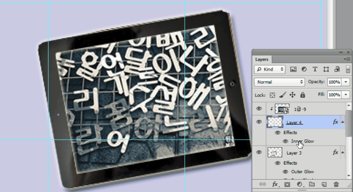Click the Effects label under Layer 4
Viewport: 353px width, 192px height.
[290, 133]
